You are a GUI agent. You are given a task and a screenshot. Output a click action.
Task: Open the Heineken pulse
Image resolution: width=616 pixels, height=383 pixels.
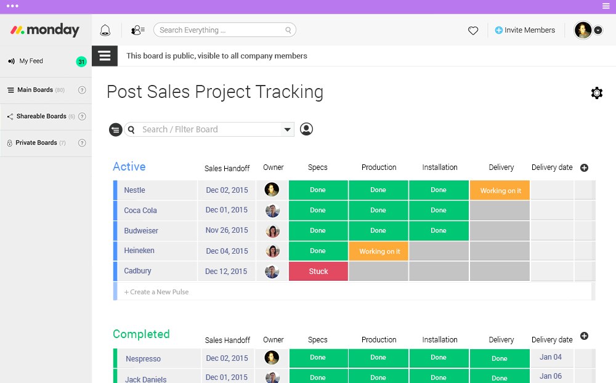[139, 251]
